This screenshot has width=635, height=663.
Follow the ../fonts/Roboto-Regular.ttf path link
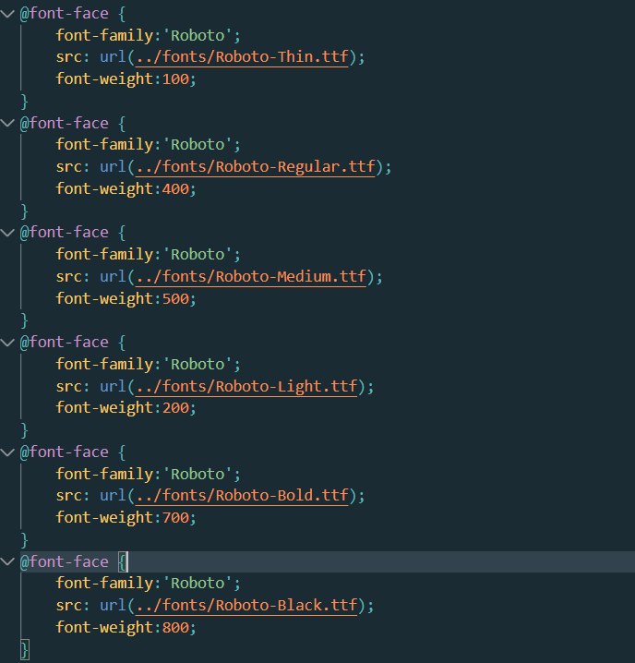(x=255, y=167)
